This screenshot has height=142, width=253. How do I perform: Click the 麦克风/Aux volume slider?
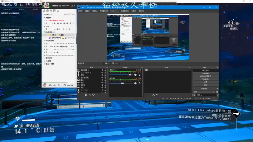tap(121, 75)
